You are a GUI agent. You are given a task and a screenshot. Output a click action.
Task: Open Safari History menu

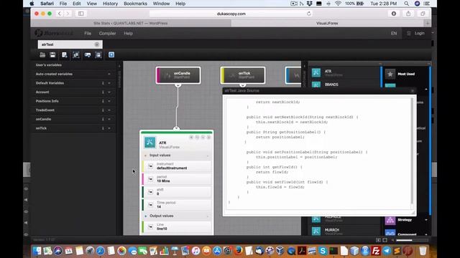click(110, 4)
